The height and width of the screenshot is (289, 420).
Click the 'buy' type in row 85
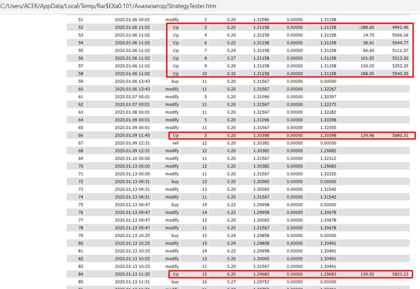click(x=175, y=282)
